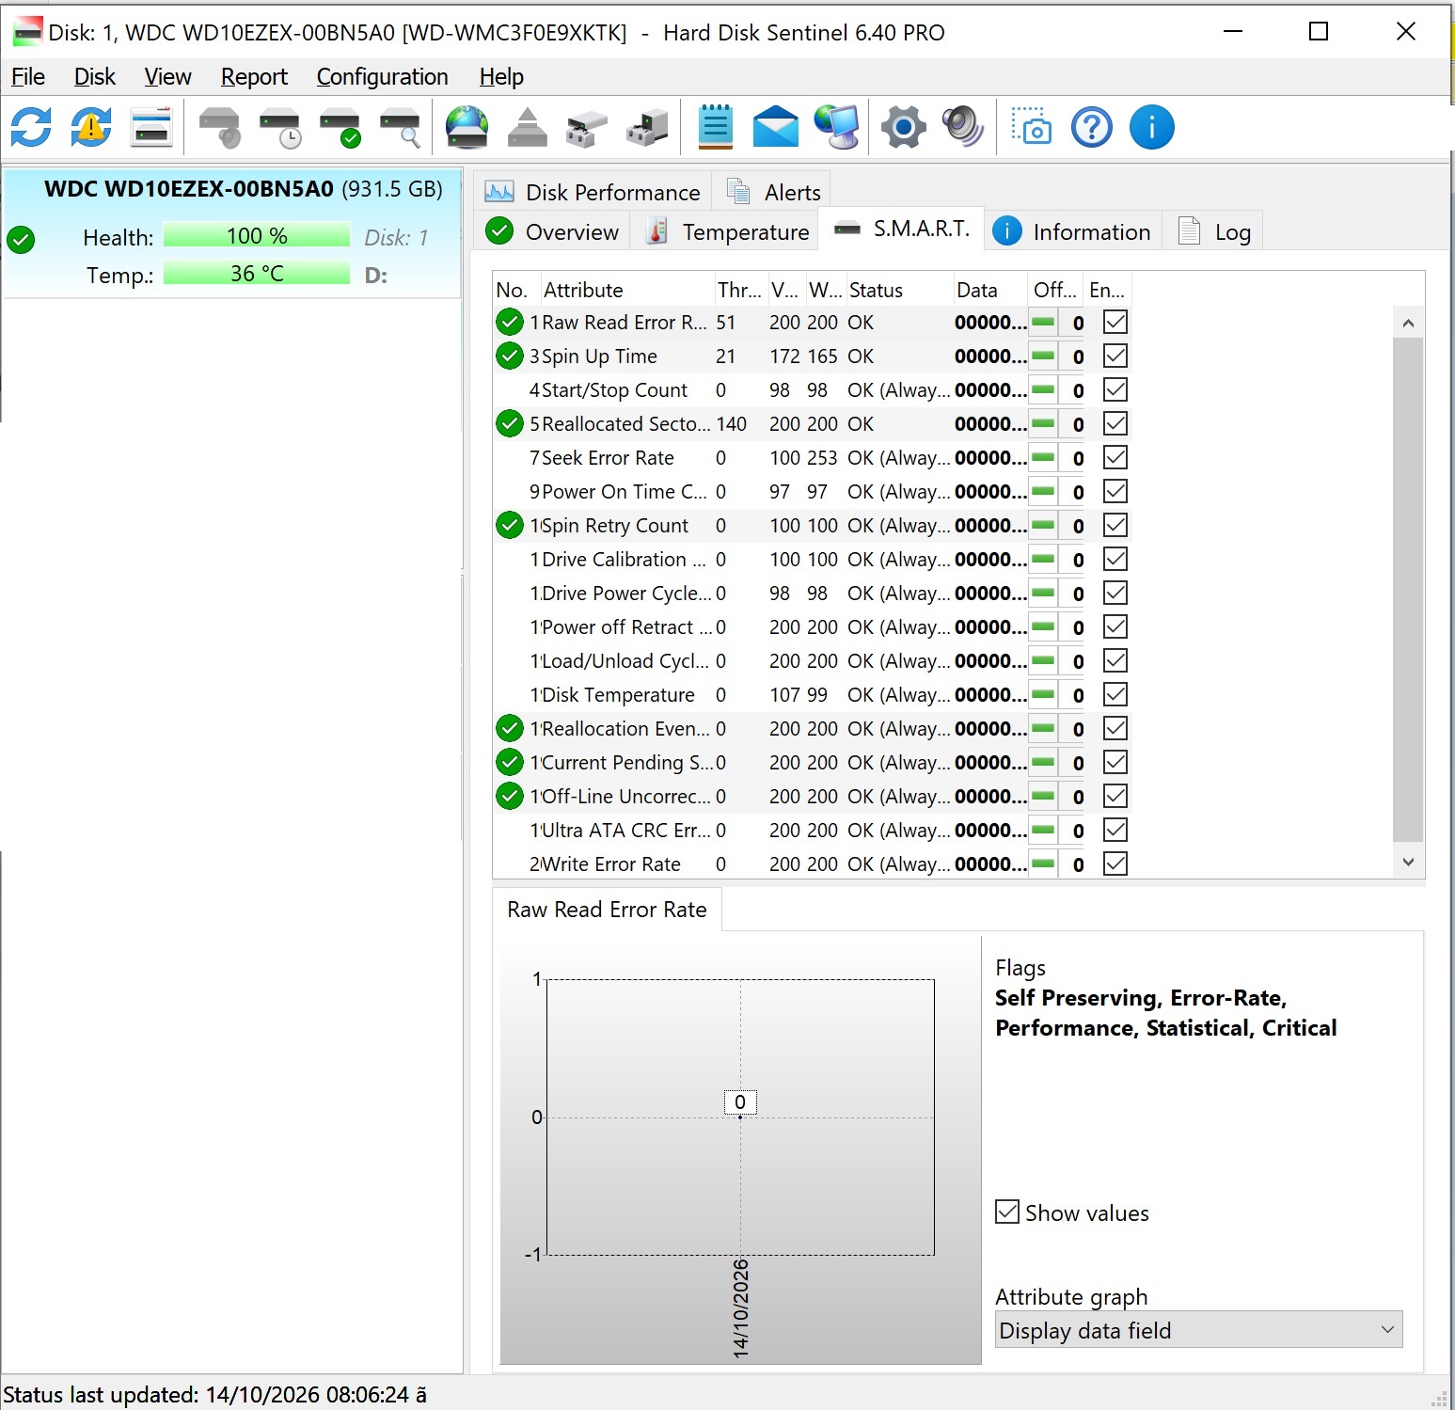The image size is (1455, 1410).
Task: Open the Report menu
Action: tap(254, 76)
